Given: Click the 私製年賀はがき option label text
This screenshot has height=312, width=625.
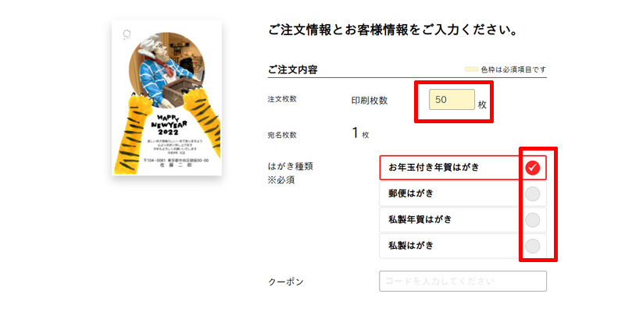Looking at the screenshot, I should (x=420, y=220).
